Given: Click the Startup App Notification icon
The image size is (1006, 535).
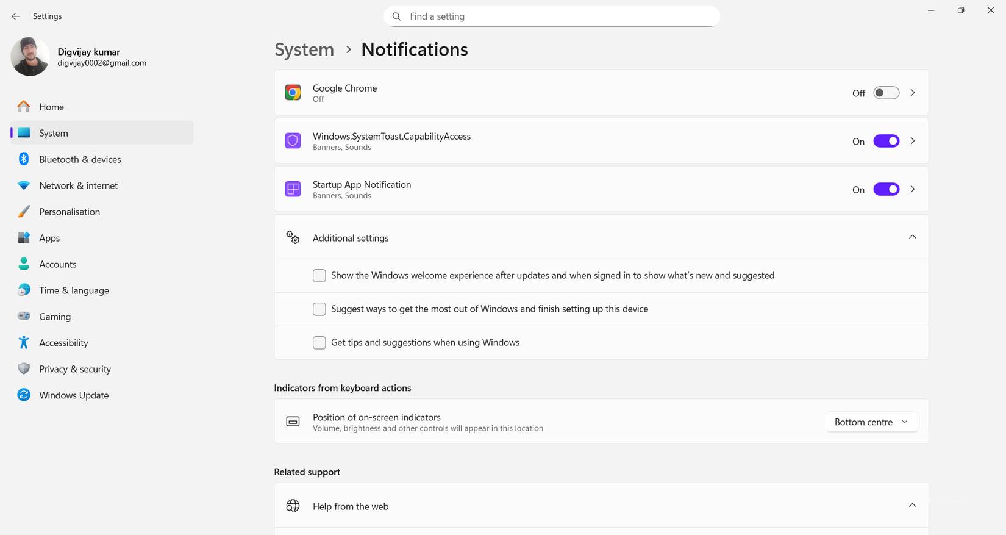Looking at the screenshot, I should [293, 189].
